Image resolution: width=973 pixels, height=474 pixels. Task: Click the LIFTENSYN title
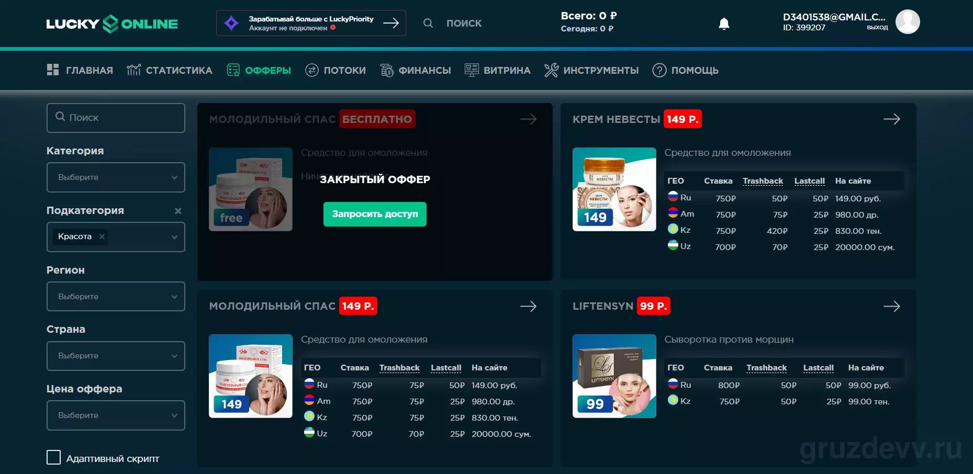point(603,306)
